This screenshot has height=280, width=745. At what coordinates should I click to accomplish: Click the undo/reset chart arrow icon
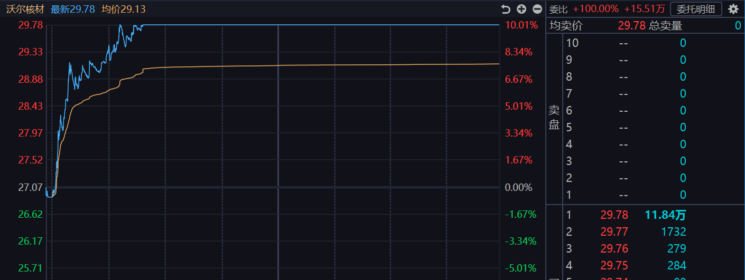506,9
